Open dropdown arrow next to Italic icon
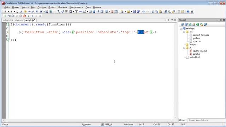This screenshot has width=226, height=127. tap(14, 12)
